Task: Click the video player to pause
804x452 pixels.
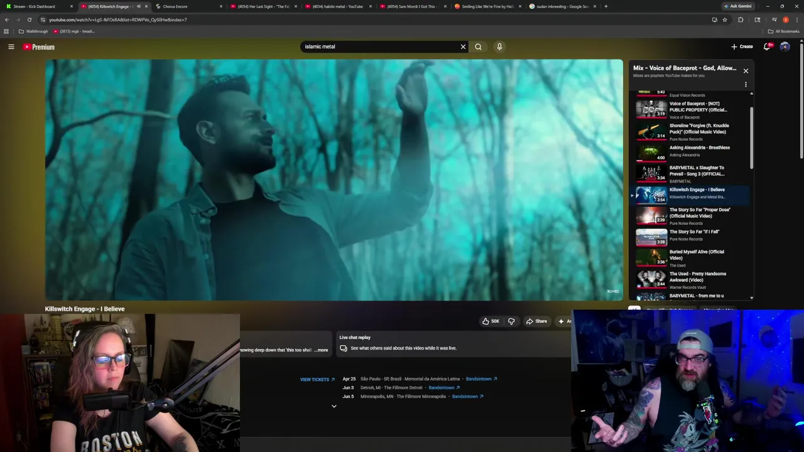Action: click(x=334, y=180)
